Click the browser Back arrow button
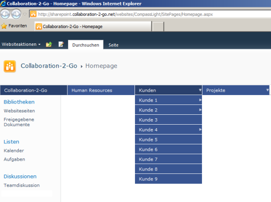 pos(5,14)
